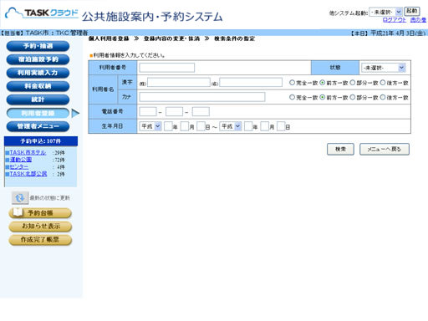
Task: Click the お知らせ表示 button
Action: 40,227
